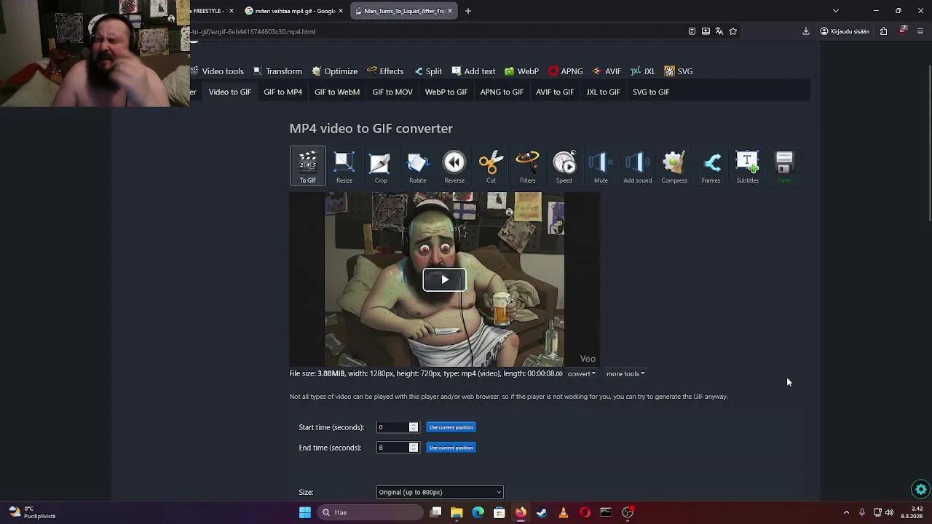Open the Compress tool
This screenshot has height=524, width=932.
pyautogui.click(x=674, y=166)
